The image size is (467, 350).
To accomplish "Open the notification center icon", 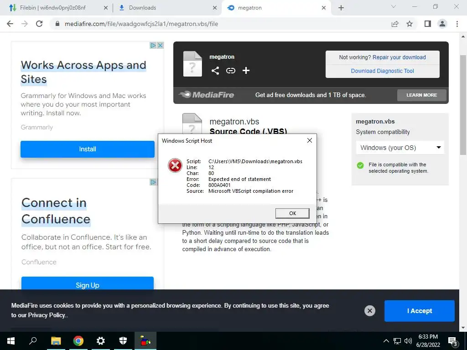I will tap(453, 341).
